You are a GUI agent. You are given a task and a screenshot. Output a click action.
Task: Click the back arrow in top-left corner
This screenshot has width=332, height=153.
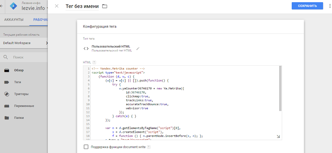point(2,6)
